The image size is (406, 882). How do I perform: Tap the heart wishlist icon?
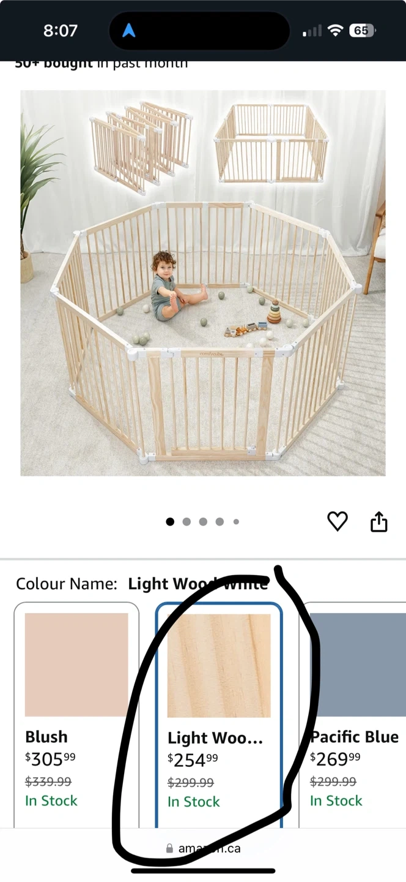[x=338, y=521]
